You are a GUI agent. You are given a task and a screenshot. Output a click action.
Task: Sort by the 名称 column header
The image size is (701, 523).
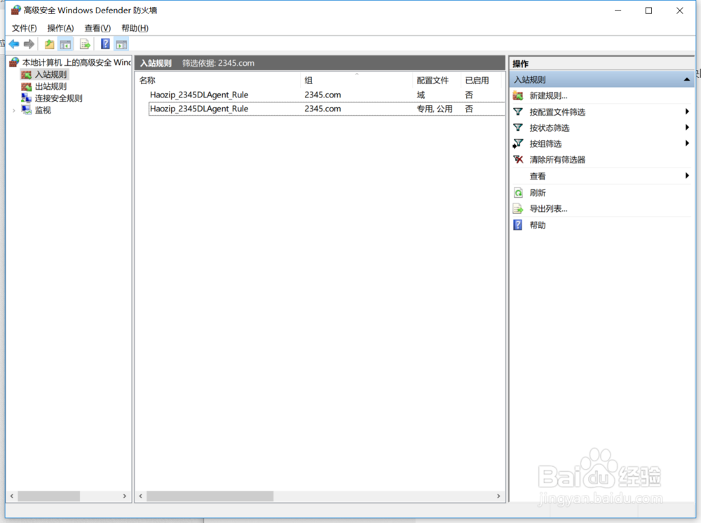click(218, 81)
